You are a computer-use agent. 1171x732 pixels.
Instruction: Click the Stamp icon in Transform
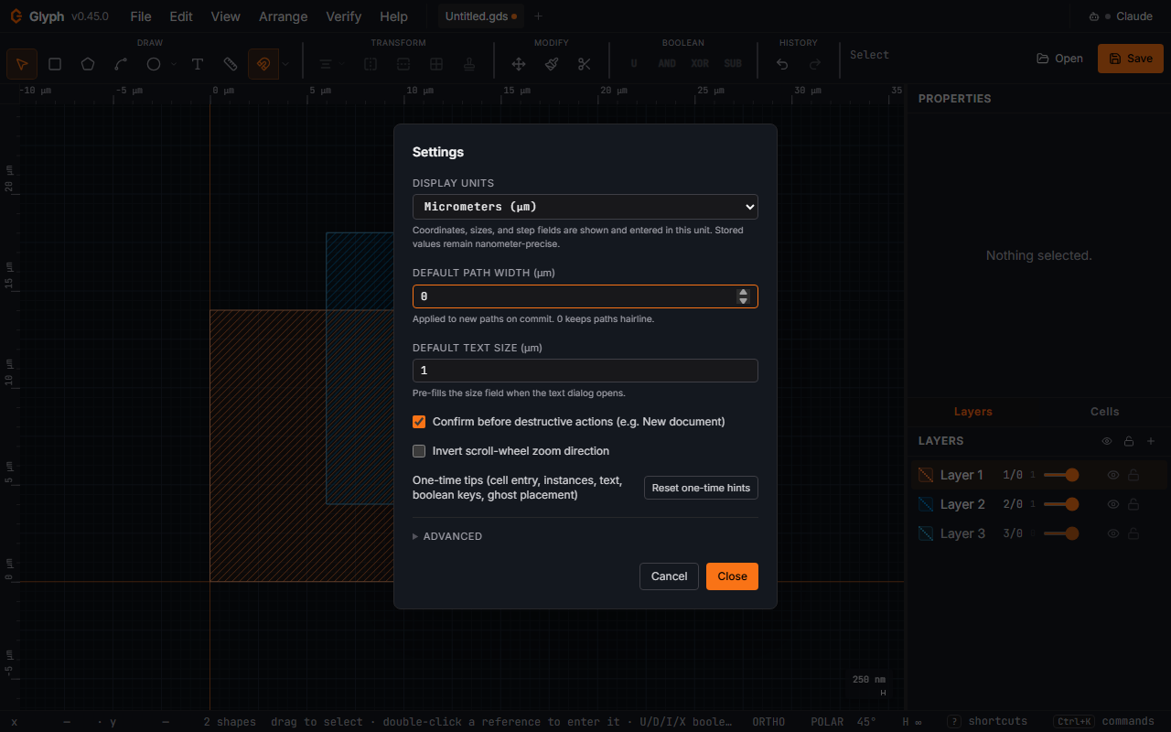click(469, 64)
